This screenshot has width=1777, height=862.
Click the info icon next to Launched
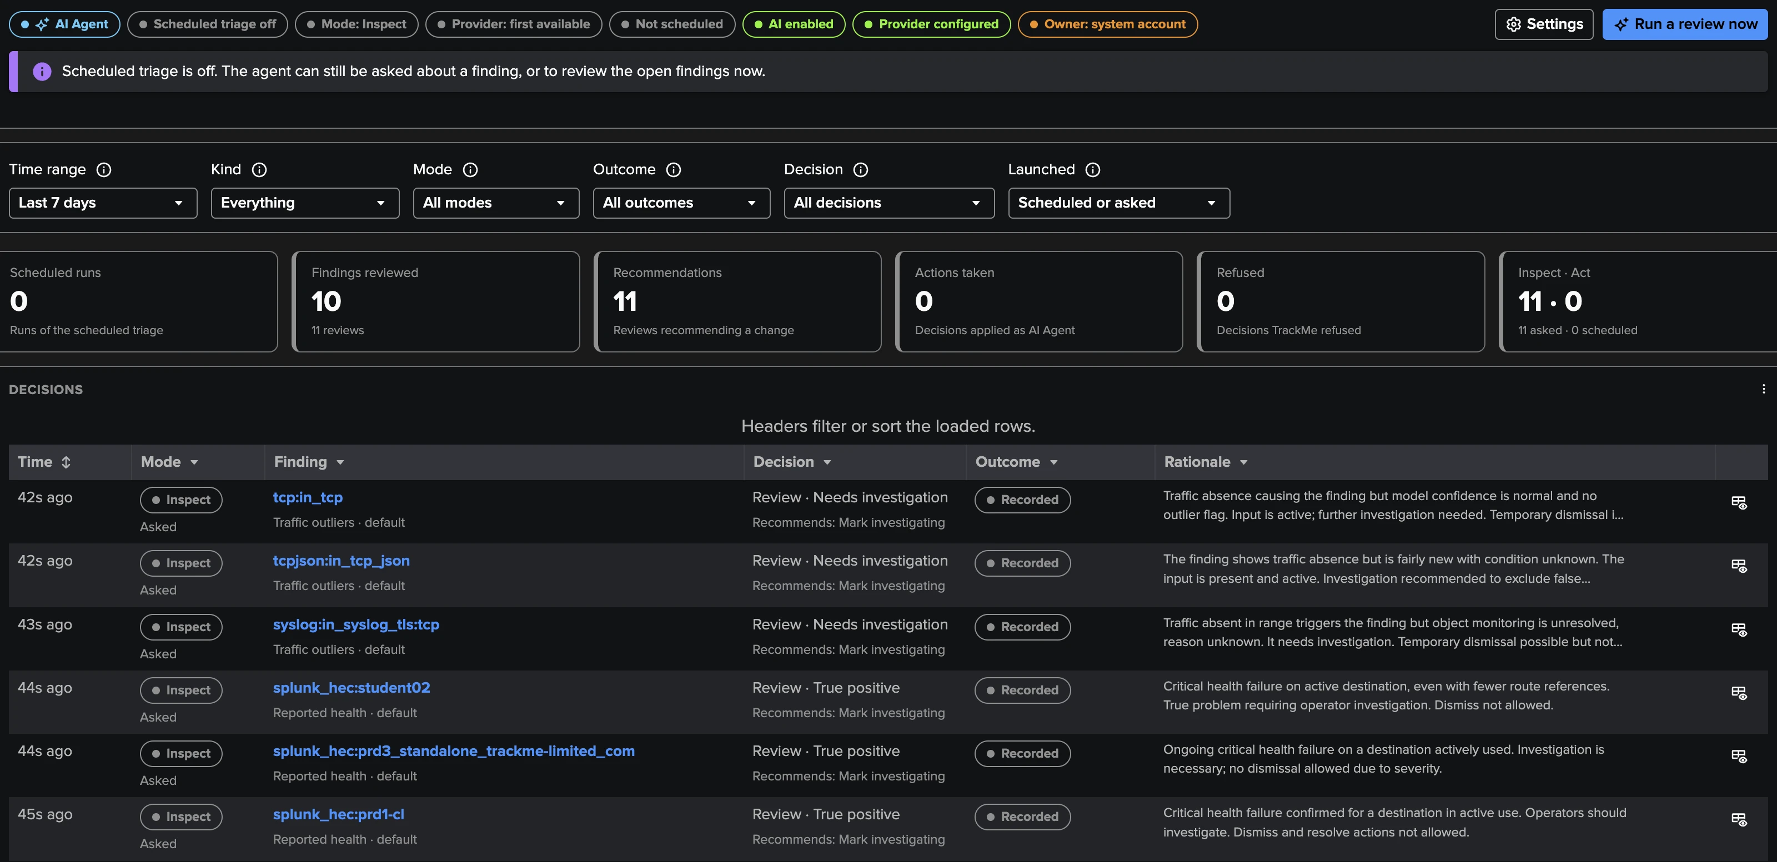[1093, 170]
